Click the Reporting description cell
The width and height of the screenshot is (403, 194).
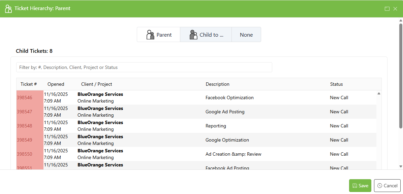[216, 126]
